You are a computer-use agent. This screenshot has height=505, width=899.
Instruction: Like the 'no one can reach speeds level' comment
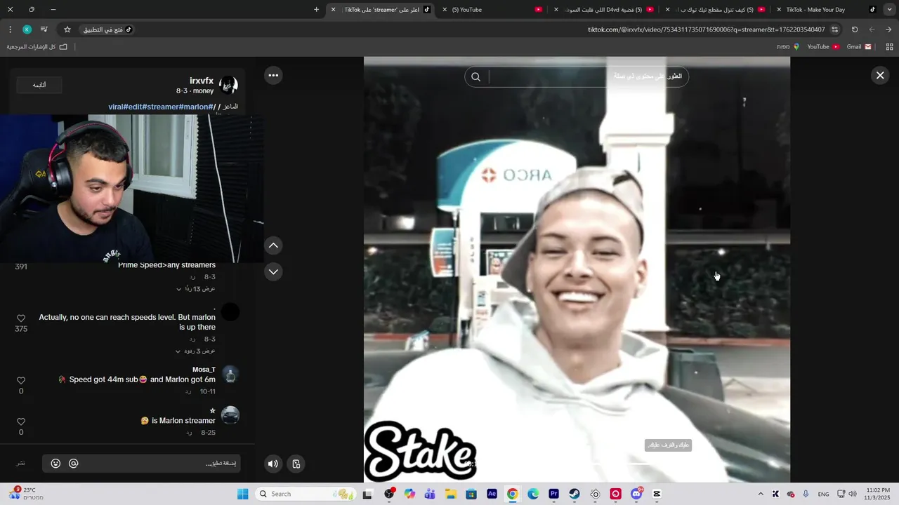21,318
